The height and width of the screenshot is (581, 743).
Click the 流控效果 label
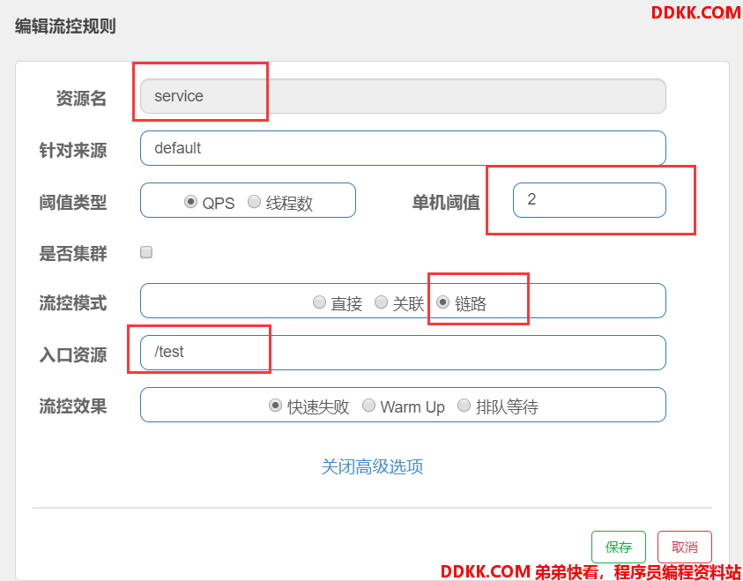pos(73,406)
